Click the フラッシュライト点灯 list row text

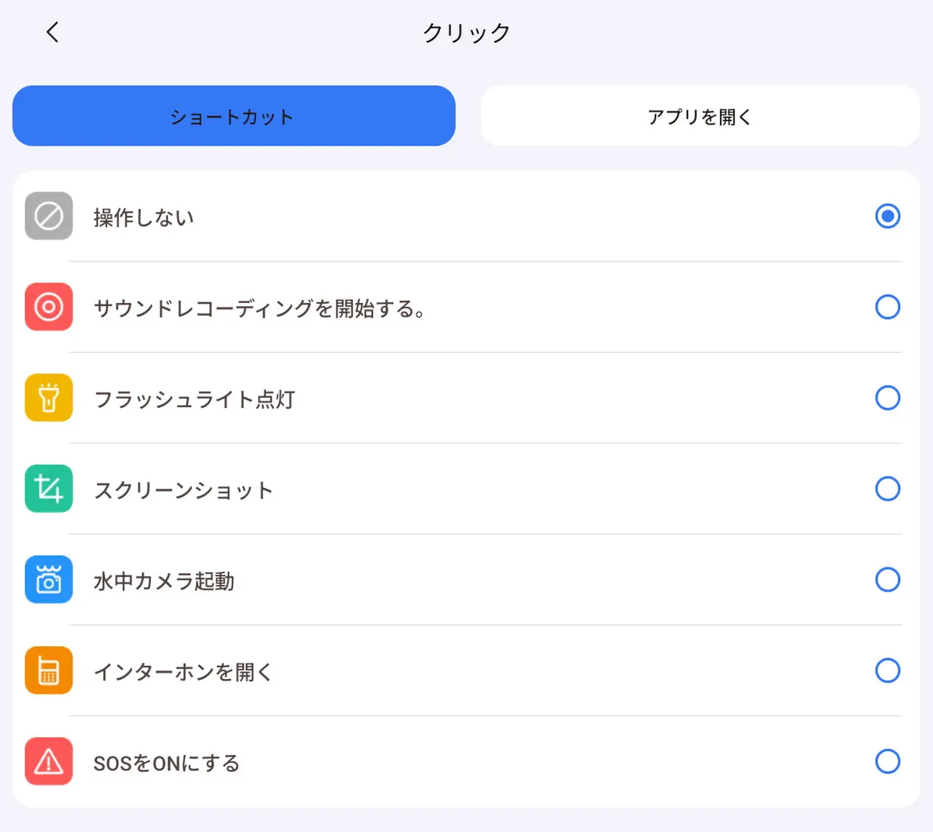[194, 398]
